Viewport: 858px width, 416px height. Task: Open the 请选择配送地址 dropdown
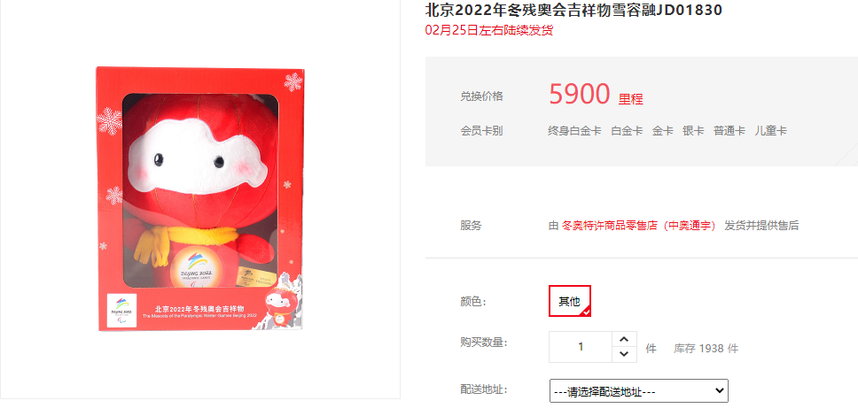pos(638,391)
